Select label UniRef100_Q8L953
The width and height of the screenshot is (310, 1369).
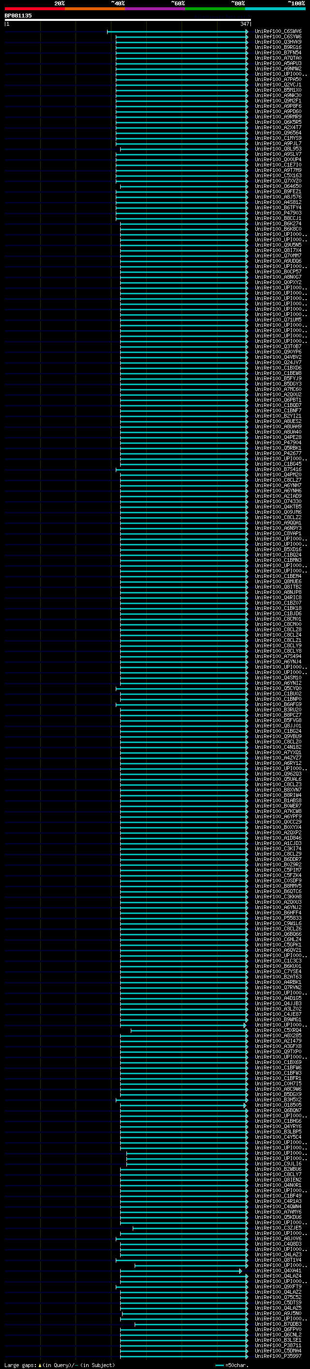coord(278,149)
